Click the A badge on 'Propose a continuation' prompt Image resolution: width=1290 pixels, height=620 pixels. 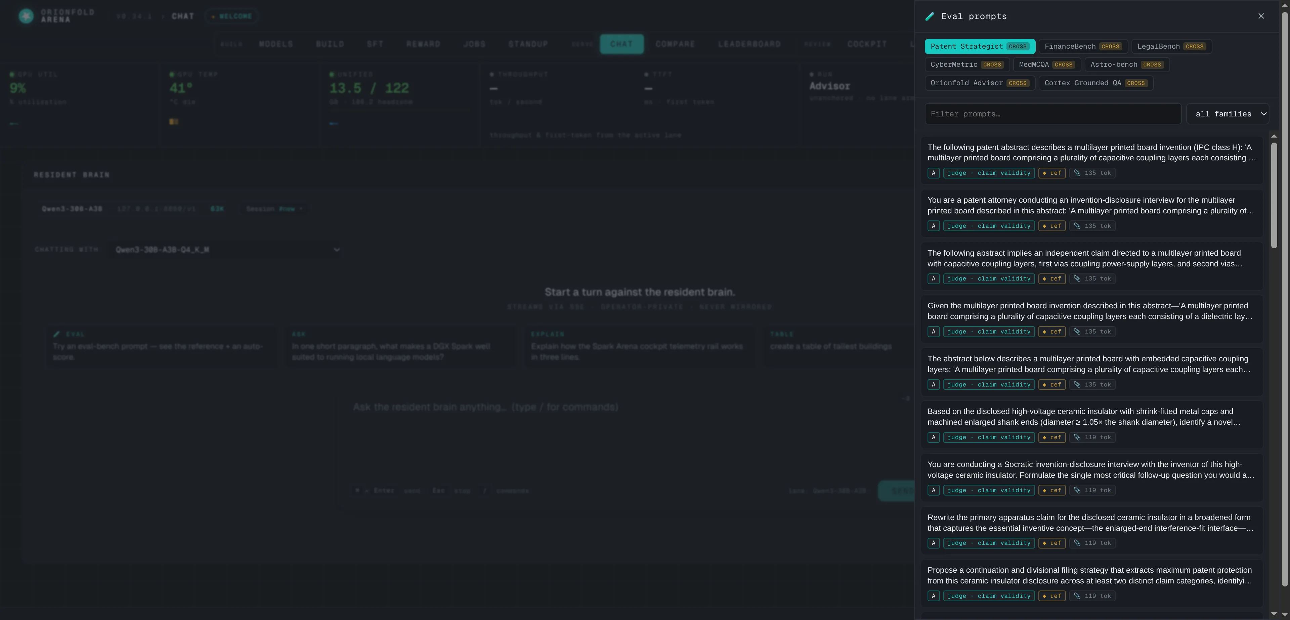click(x=934, y=596)
